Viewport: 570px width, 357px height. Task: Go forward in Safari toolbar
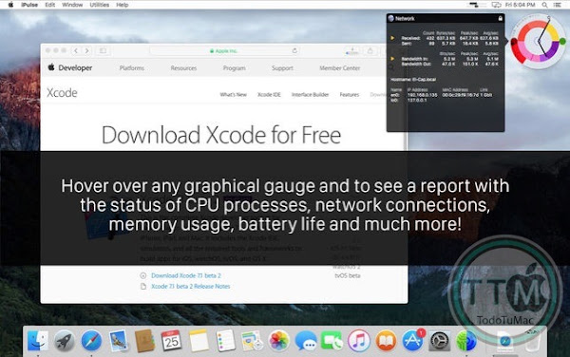pyautogui.click(x=86, y=50)
